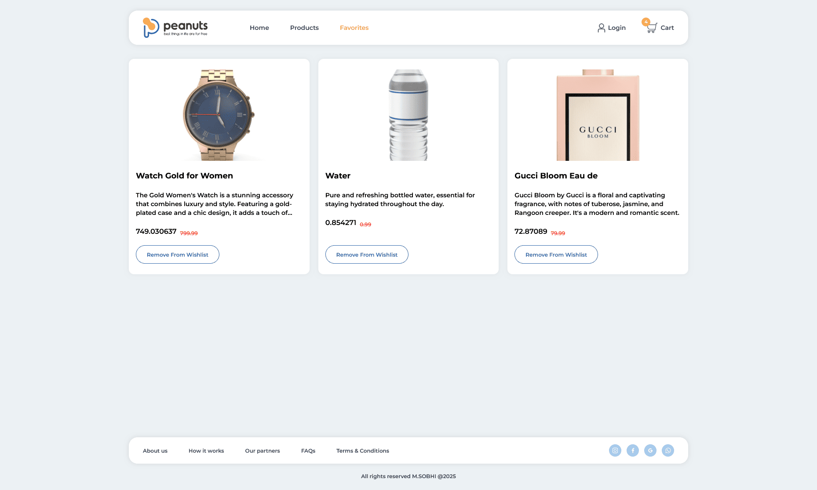Click the Gucci Bloom perfume image

point(598,115)
